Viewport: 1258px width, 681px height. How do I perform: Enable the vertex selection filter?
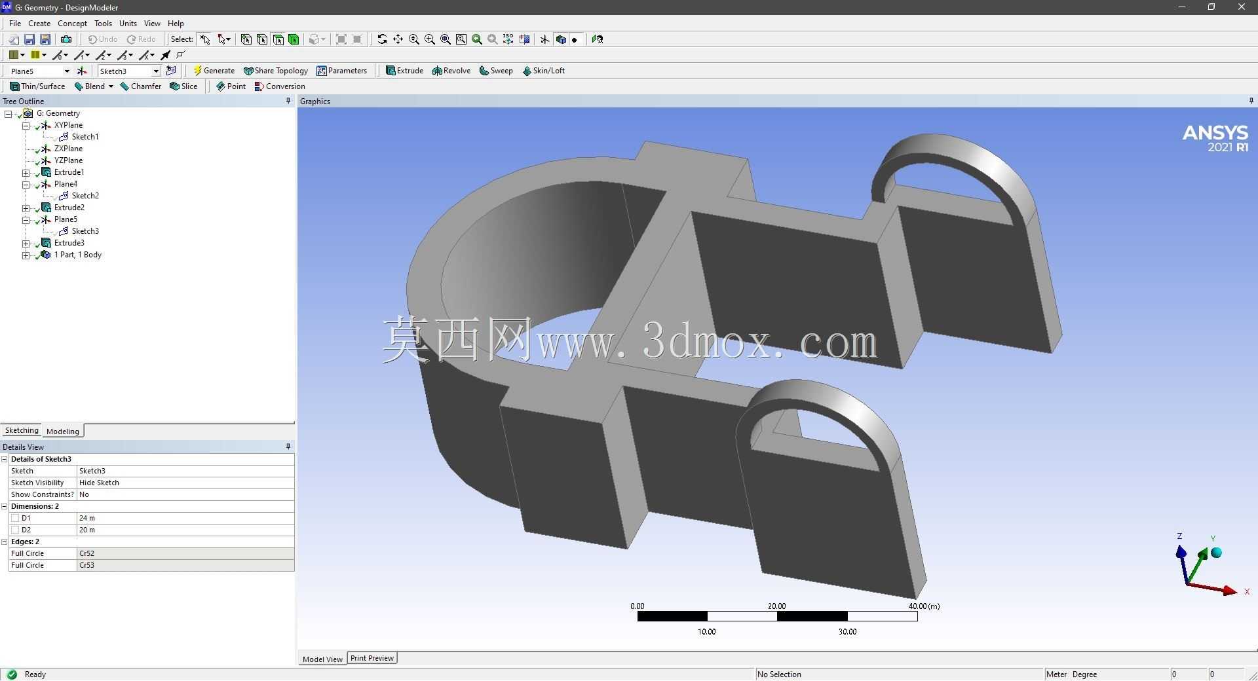pyautogui.click(x=246, y=39)
